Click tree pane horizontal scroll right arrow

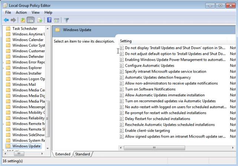pyautogui.click(x=42, y=154)
